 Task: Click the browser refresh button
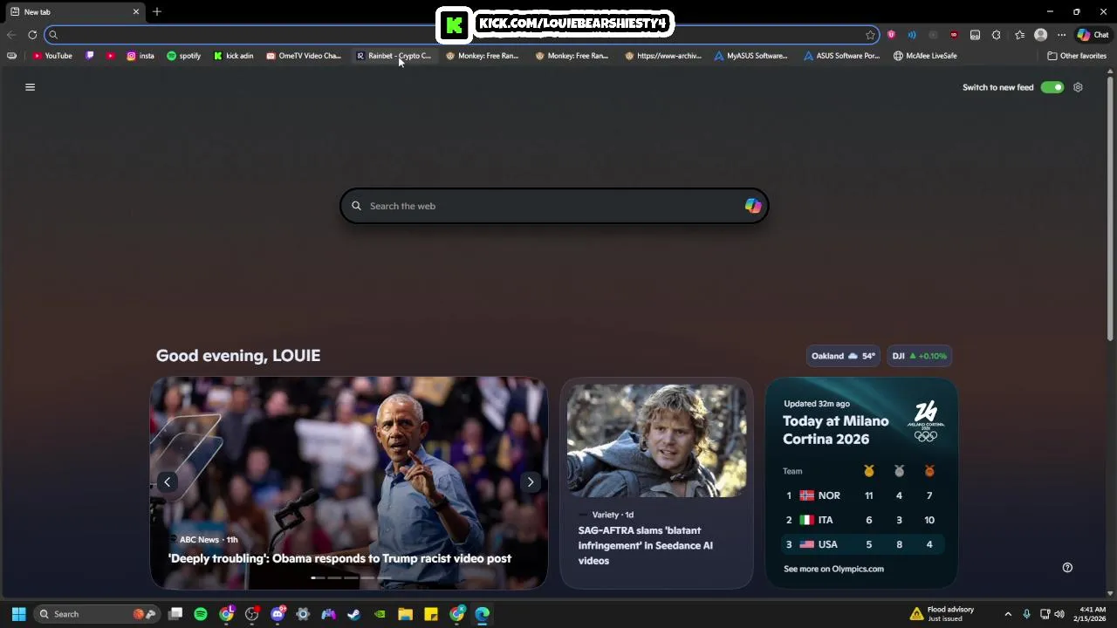(32, 35)
